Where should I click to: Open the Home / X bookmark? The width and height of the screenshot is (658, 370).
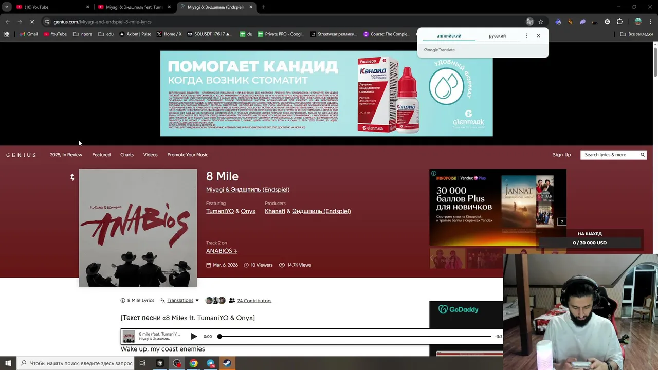pos(169,34)
